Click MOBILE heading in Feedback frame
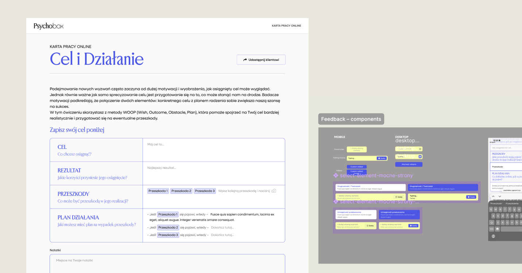The height and width of the screenshot is (273, 522). point(340,137)
